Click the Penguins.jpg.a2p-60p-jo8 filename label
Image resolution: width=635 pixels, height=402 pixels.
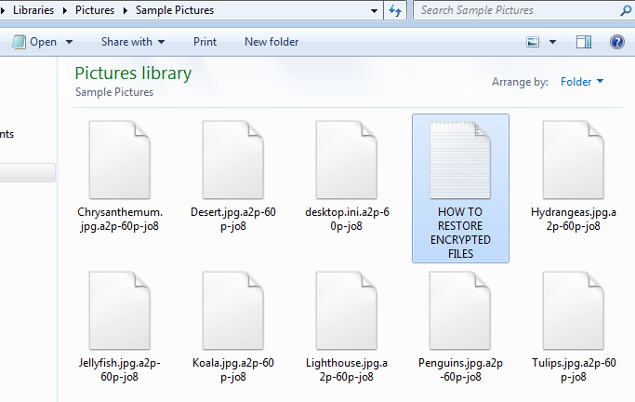coord(460,370)
